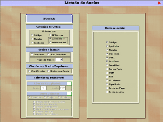The width and height of the screenshot is (163, 122).
Task: Tick the Solo Inactivos checkbox
Action: click(48, 54)
